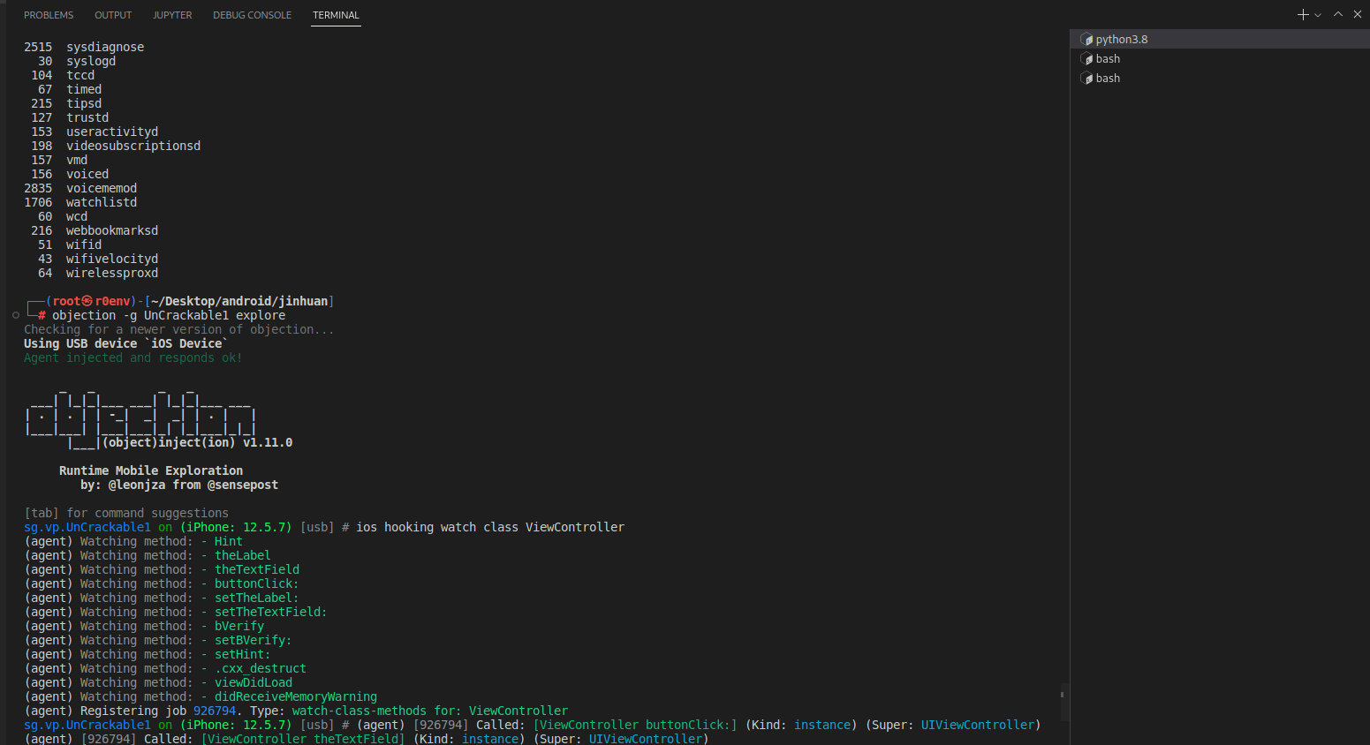Screen dimensions: 1370x745
Task: Create a new terminal with plus icon
Action: 1302,15
